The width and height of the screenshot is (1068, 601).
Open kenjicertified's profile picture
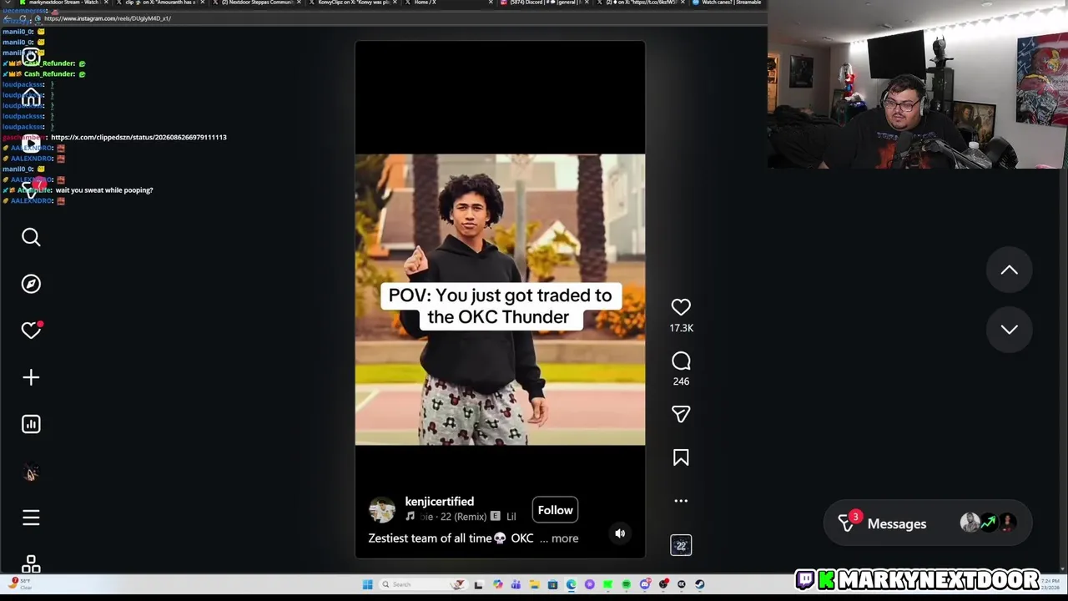382,510
